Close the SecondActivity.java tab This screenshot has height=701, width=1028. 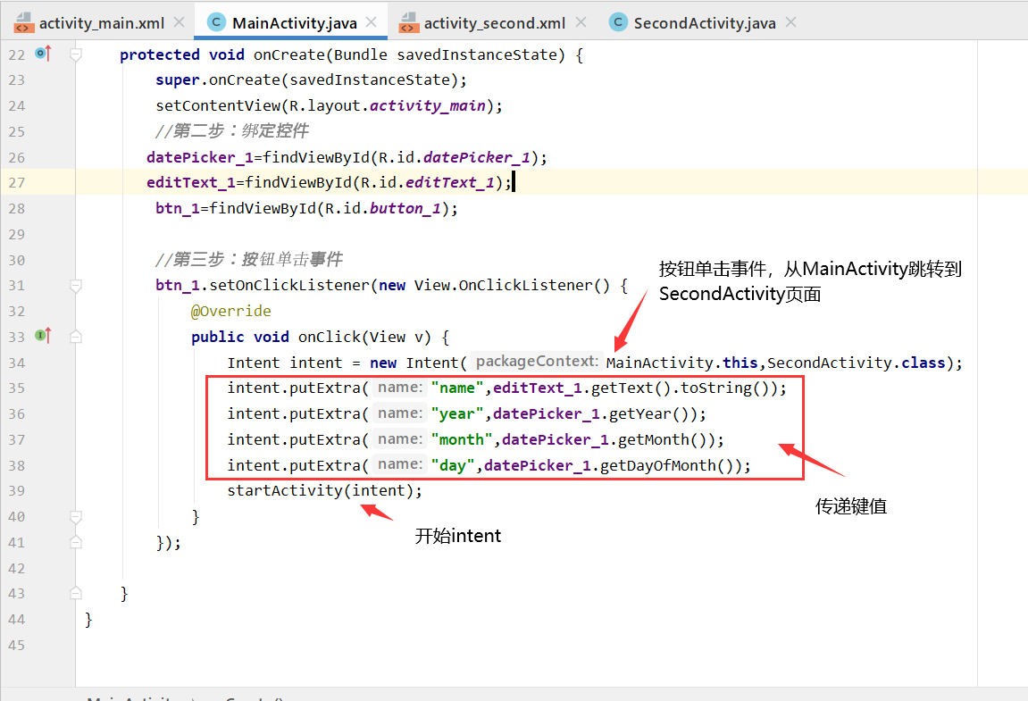coord(790,21)
